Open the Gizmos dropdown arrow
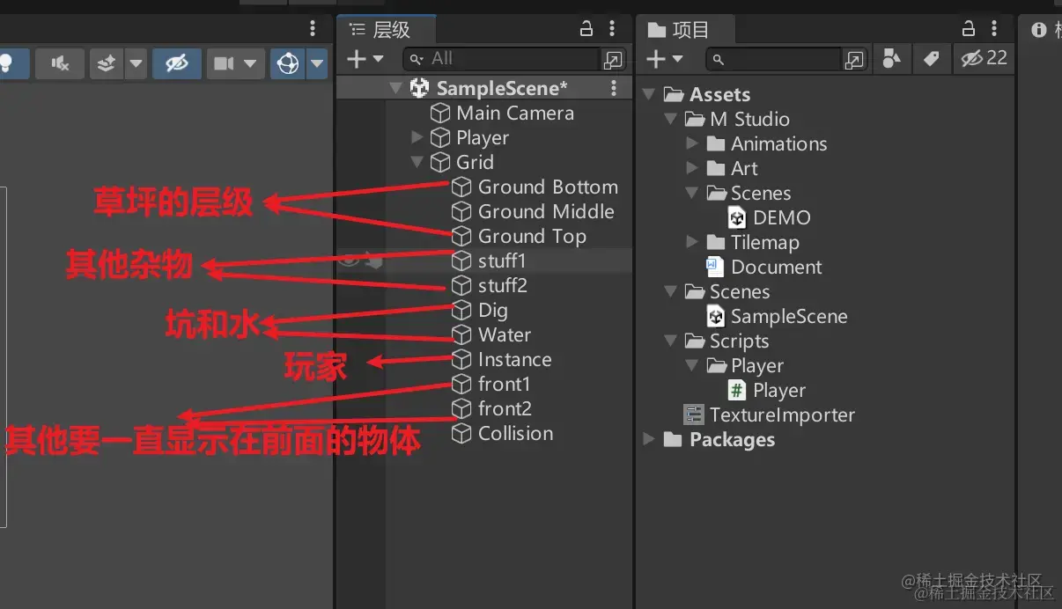1062x609 pixels. (x=317, y=63)
